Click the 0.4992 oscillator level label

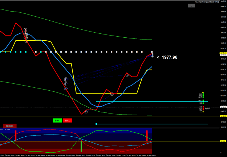222,141
